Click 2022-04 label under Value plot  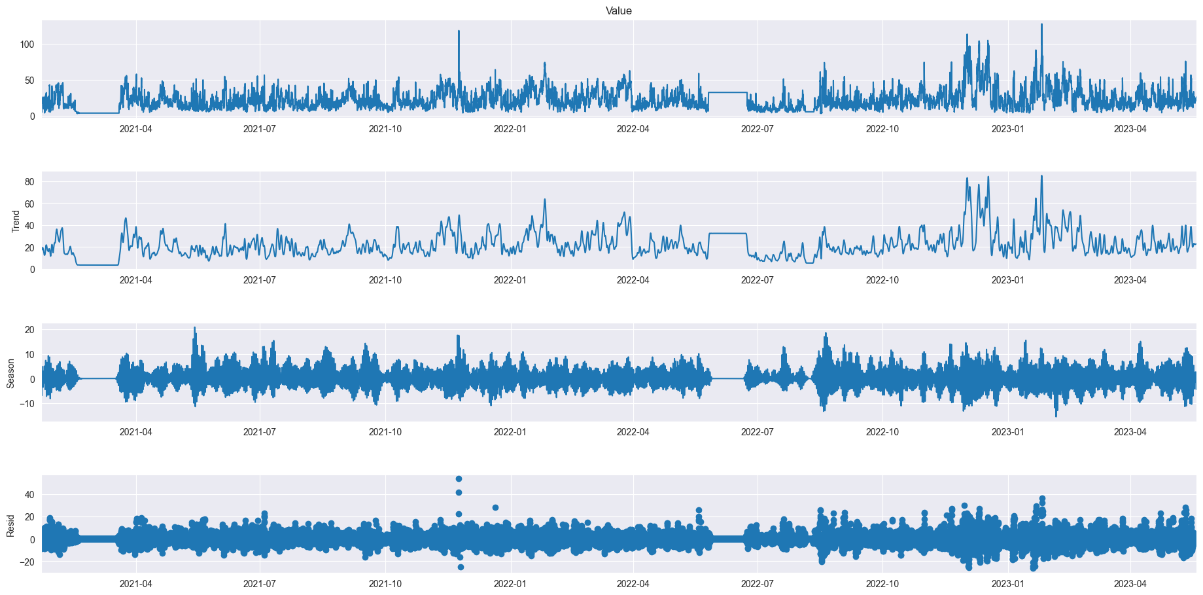click(633, 129)
